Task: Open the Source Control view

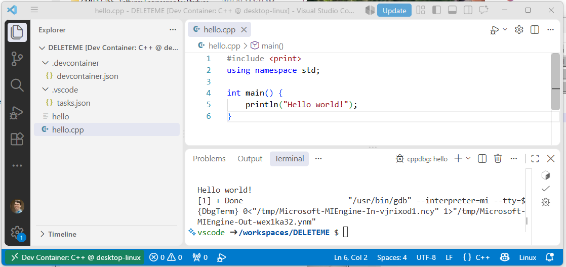Action: [x=17, y=59]
